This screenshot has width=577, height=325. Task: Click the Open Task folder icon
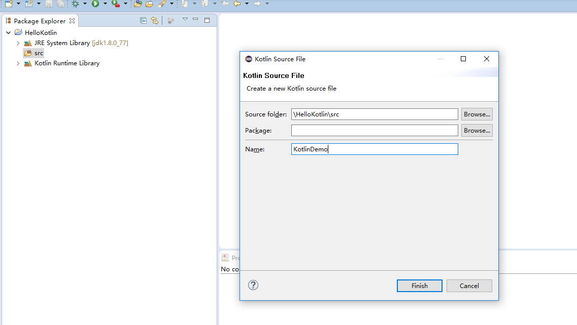pos(149,4)
